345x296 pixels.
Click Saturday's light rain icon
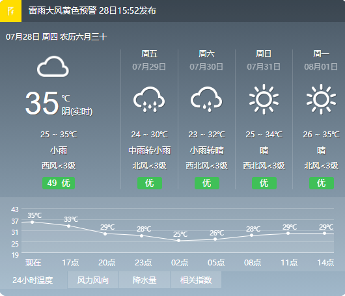[206, 100]
